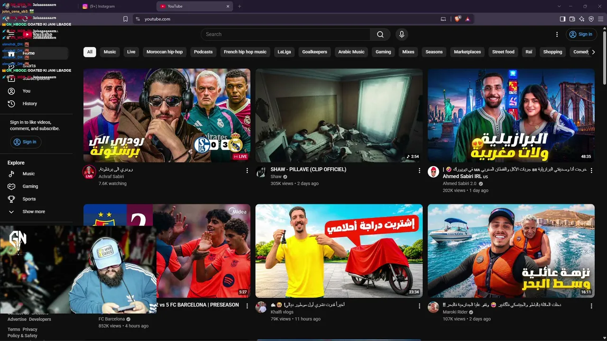This screenshot has width=607, height=341.
Task: Open a new browser tab
Action: click(239, 6)
